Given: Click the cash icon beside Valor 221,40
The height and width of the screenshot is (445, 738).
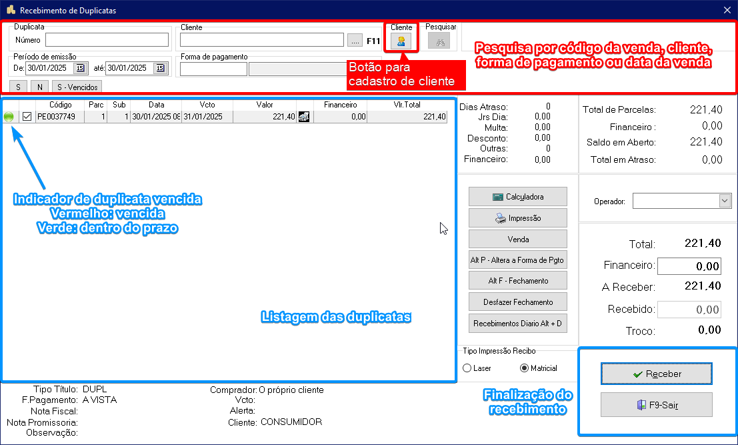Looking at the screenshot, I should click(304, 117).
